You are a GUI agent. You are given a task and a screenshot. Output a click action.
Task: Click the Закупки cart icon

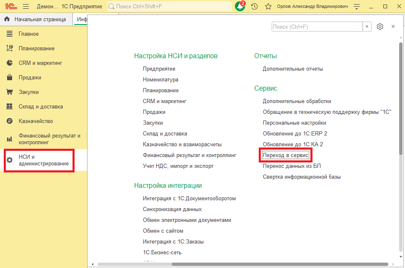[x=10, y=92]
